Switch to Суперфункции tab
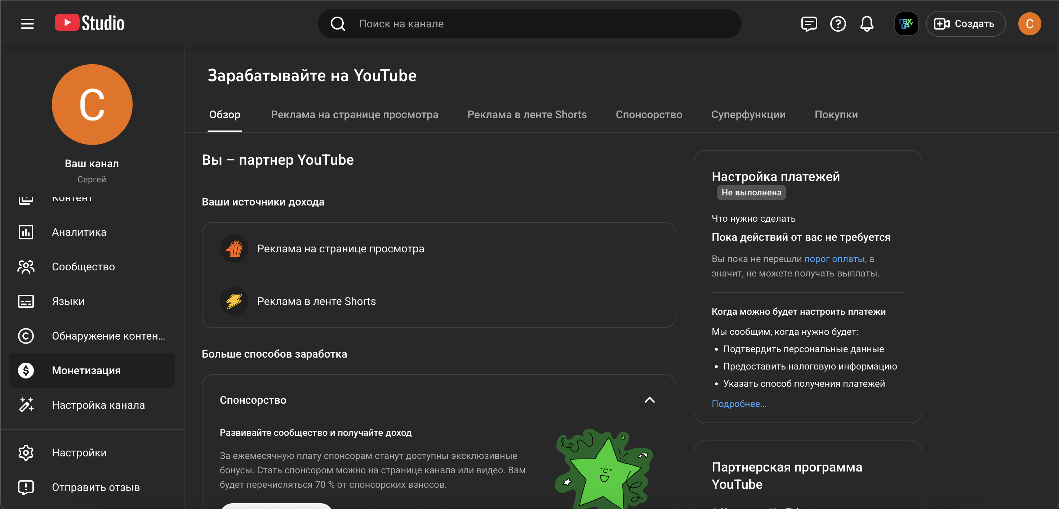 [x=748, y=115]
